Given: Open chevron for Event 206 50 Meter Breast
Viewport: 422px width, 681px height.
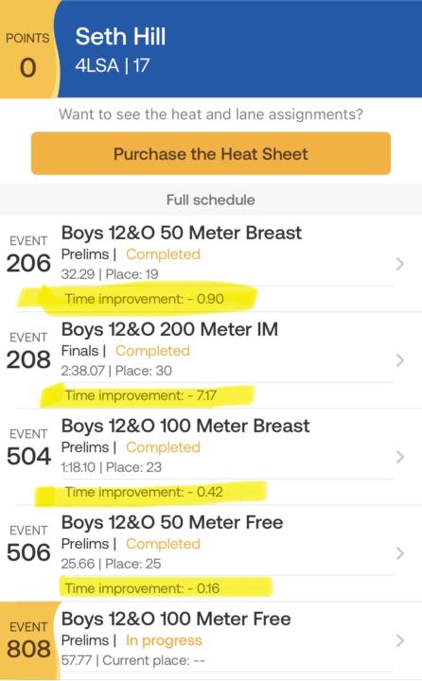Looking at the screenshot, I should point(400,264).
